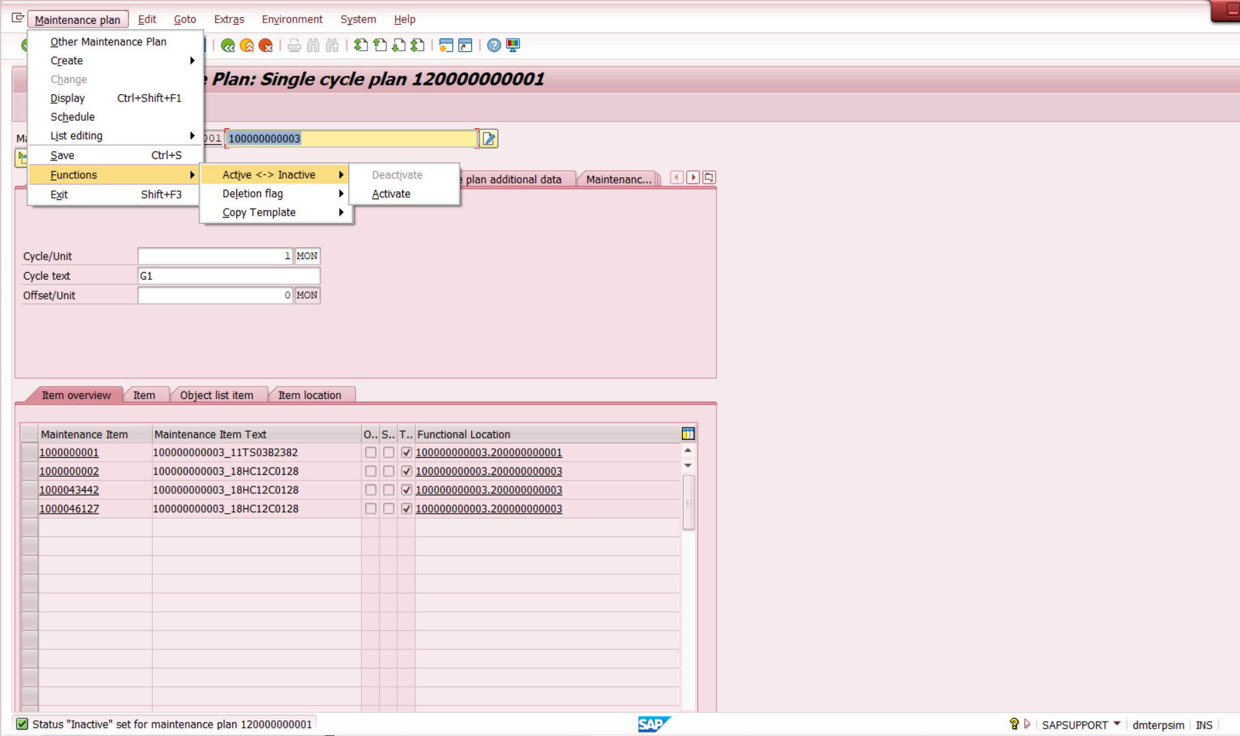The image size is (1240, 736).
Task: Go to last page using toolbar icon
Action: (418, 46)
